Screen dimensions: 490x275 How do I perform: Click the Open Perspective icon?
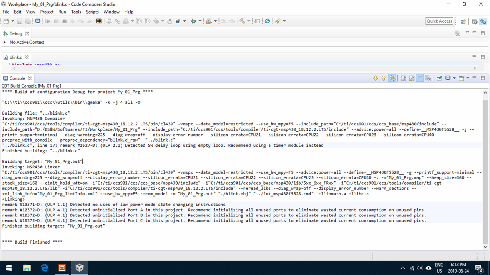[463, 21]
